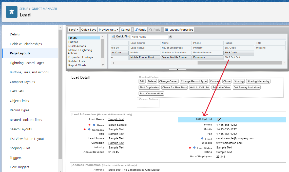The height and width of the screenshot is (172, 289).
Task: Click the Change Owner standard button
Action: point(168,81)
